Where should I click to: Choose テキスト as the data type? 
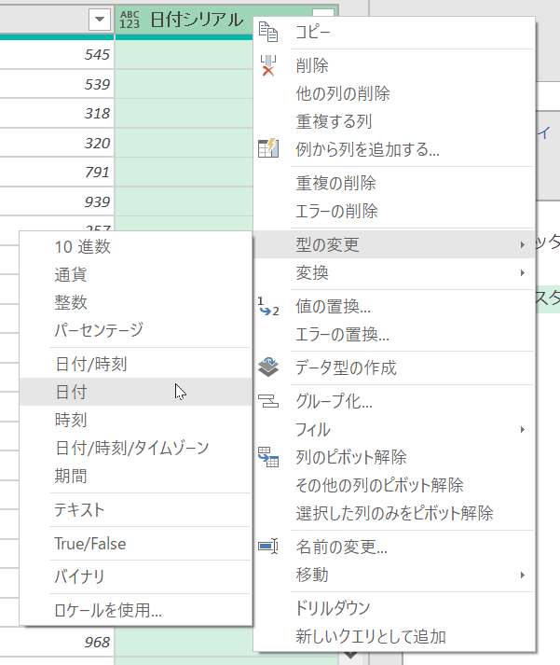pos(79,510)
